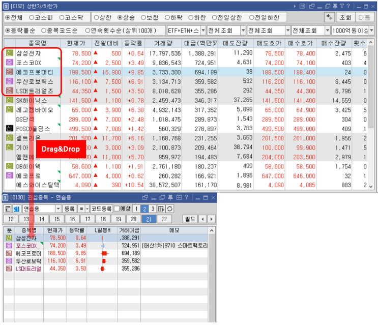This screenshot has height=325, width=378.
Task: Click the pin icon in 상한가/하한가 title bar
Action: 335,6
